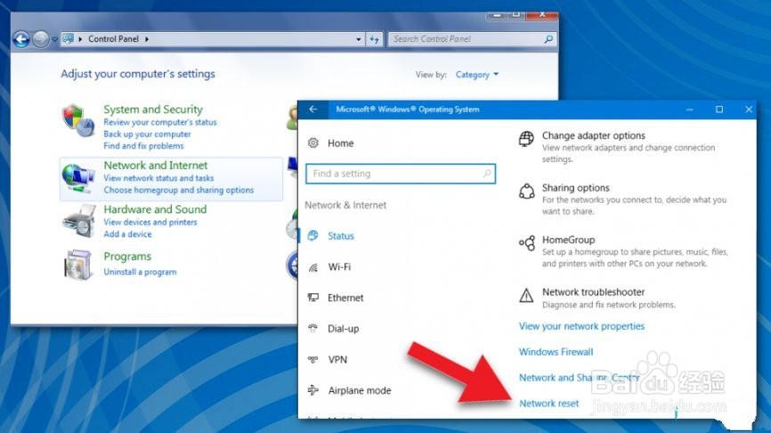Viewport: 771px width, 433px height.
Task: Select Dial-up in the Settings sidebar
Action: pyautogui.click(x=344, y=329)
